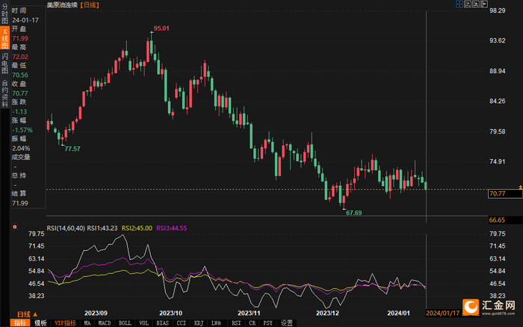
Task: Expand the 日线 period dropdown
Action: coord(28,314)
